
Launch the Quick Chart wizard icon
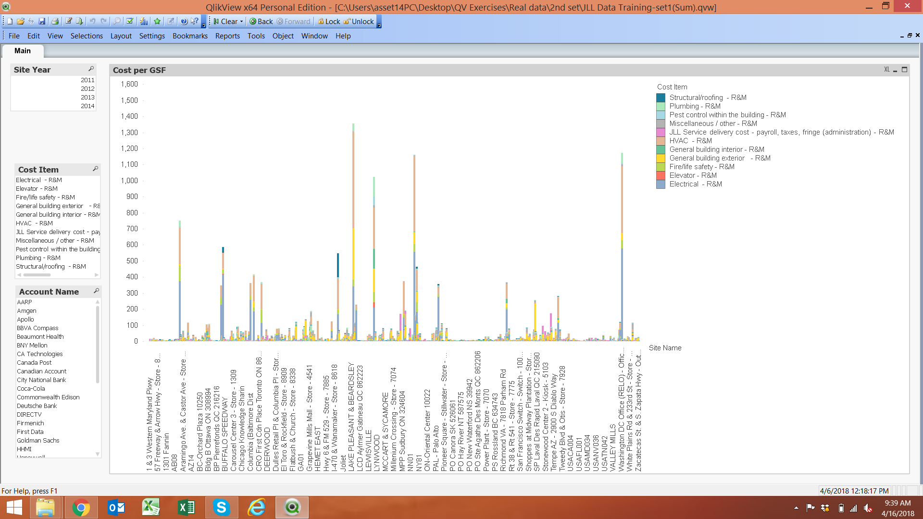pos(144,22)
